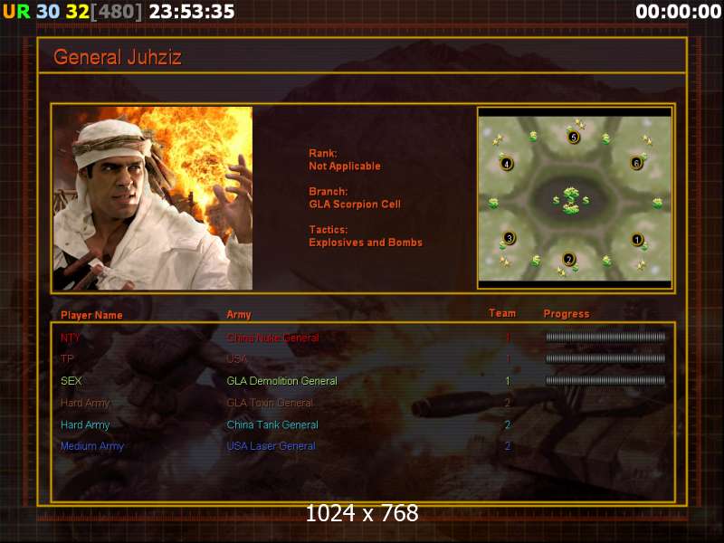724x543 pixels.
Task: Select the "Explosives and Bombs" text
Action: coord(366,243)
